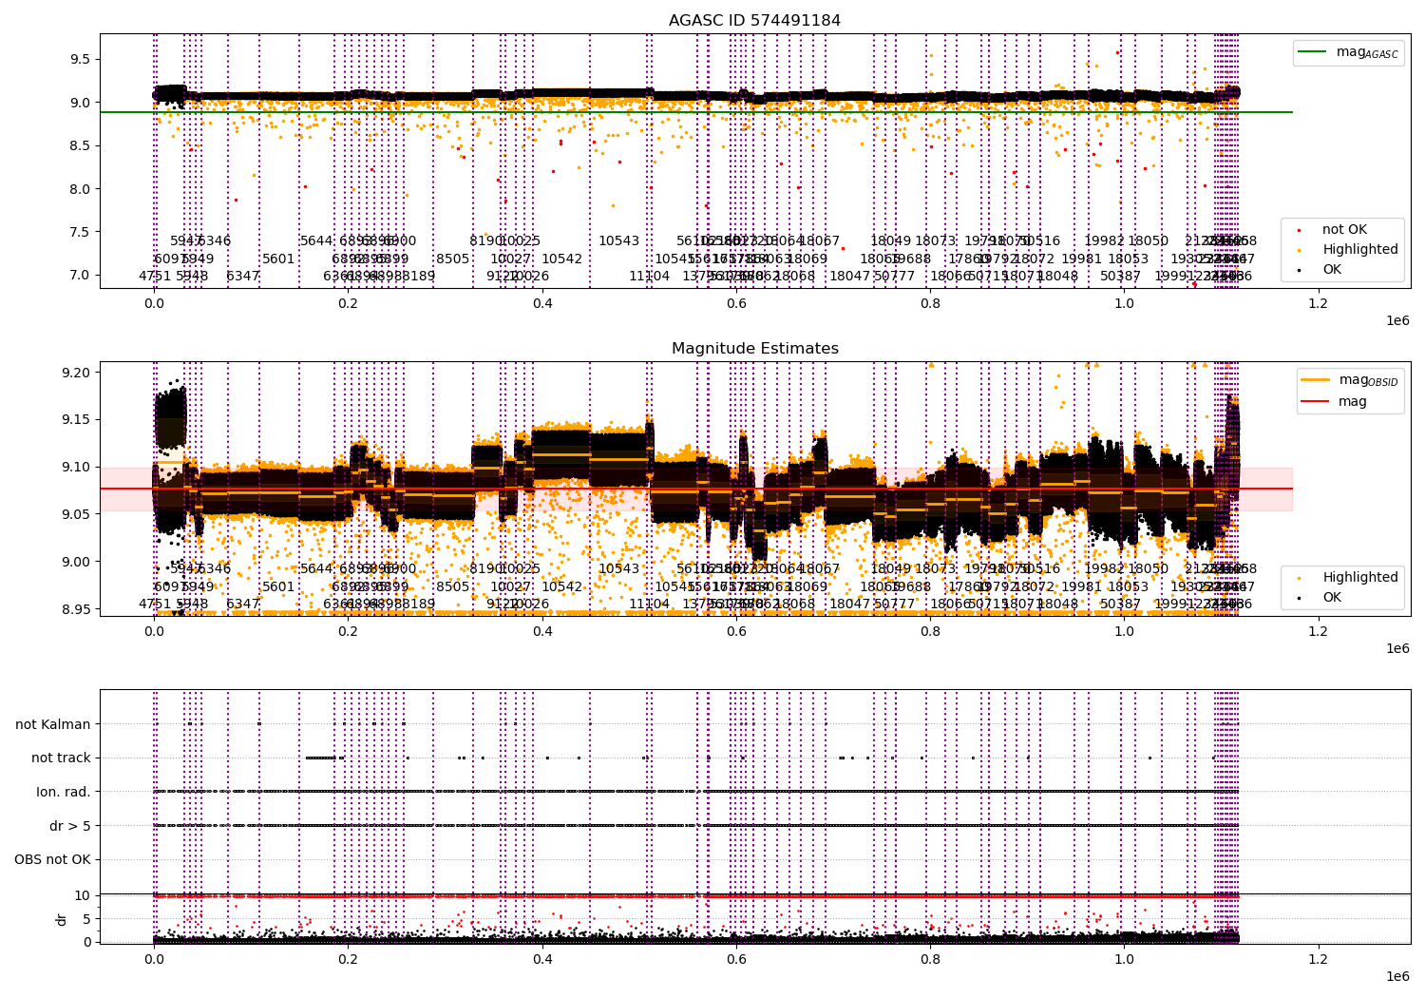The height and width of the screenshot is (998, 1425).
Task: Click the '8.5' y-tick of the top plot
Action: pyautogui.click(x=80, y=145)
